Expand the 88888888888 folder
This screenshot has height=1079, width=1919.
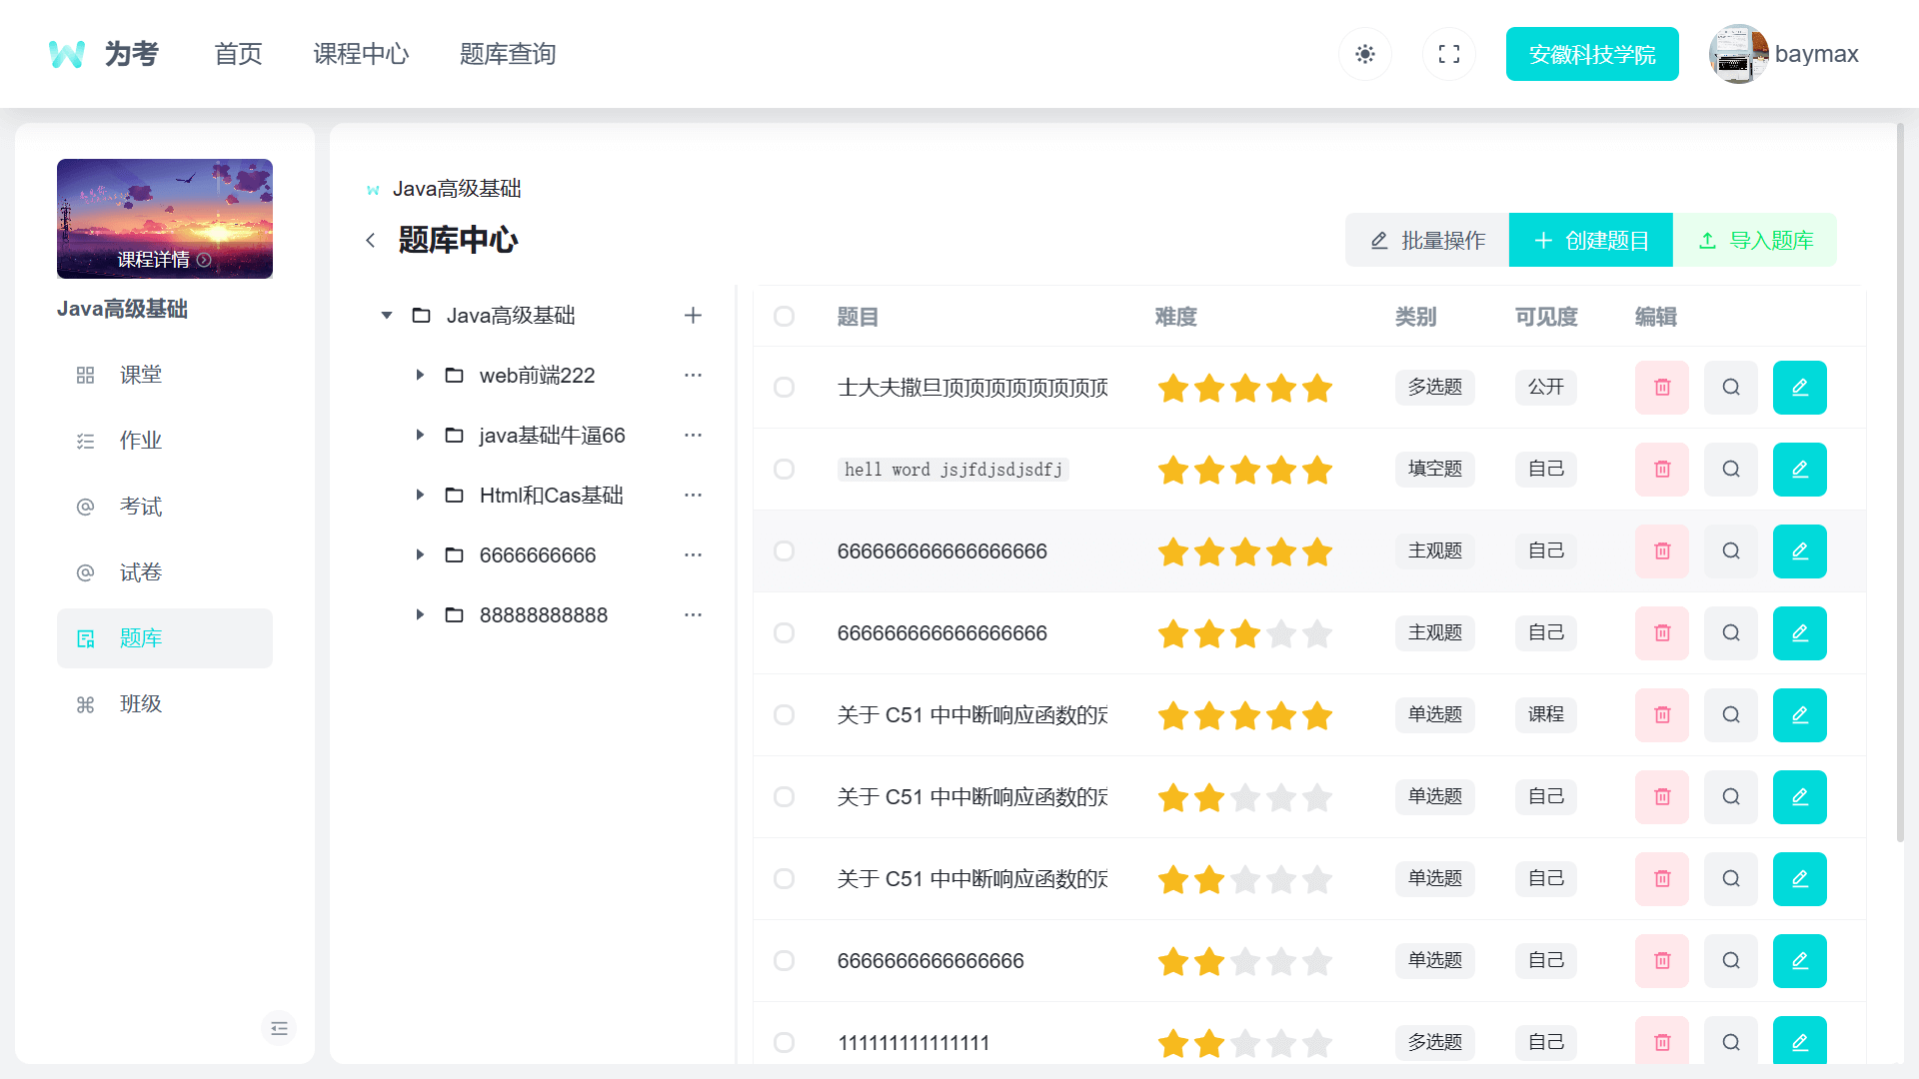pyautogui.click(x=420, y=615)
